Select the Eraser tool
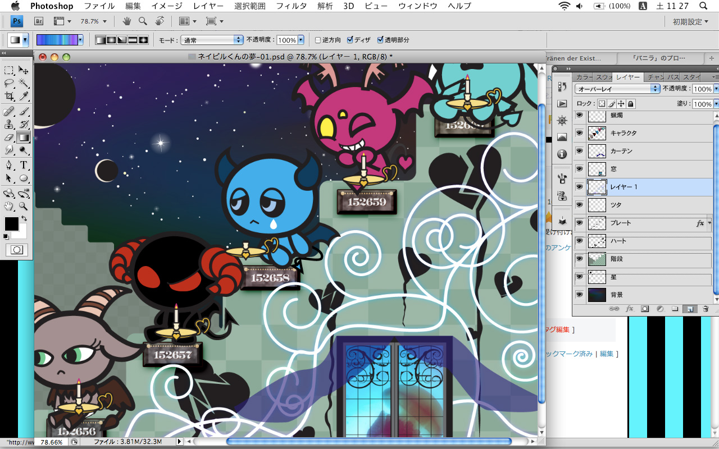This screenshot has height=449, width=719. (x=9, y=137)
